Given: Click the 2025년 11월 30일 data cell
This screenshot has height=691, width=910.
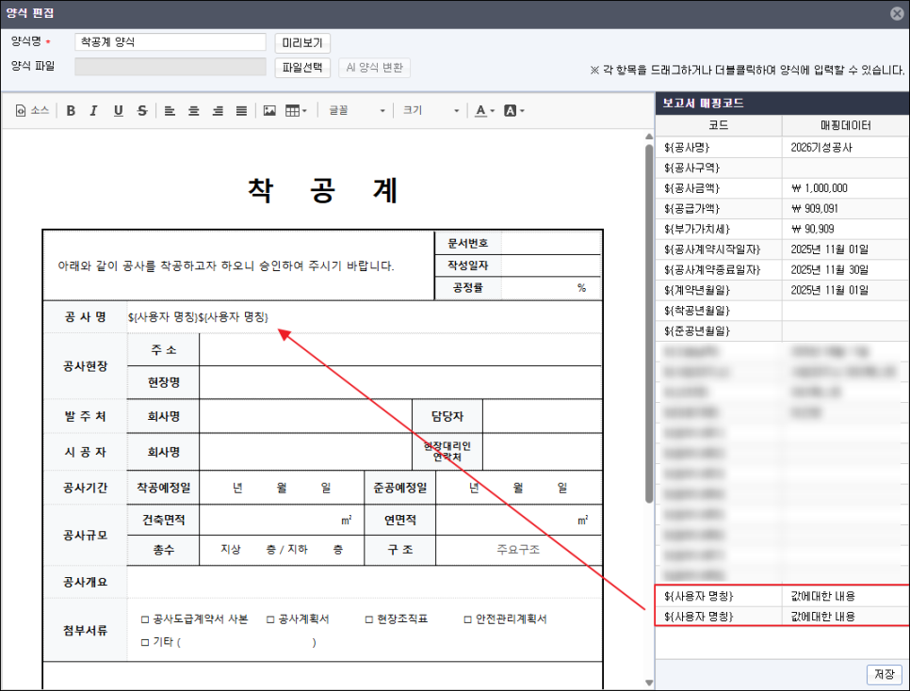Looking at the screenshot, I should (x=846, y=270).
